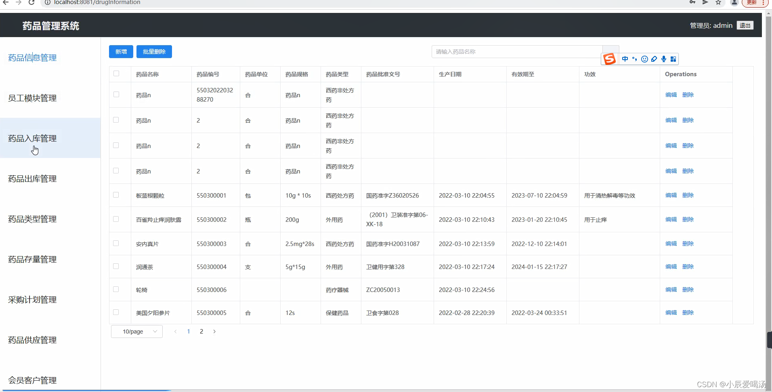Image resolution: width=772 pixels, height=392 pixels.
Task: Open 会员客户管理 in the sidebar
Action: coord(32,380)
